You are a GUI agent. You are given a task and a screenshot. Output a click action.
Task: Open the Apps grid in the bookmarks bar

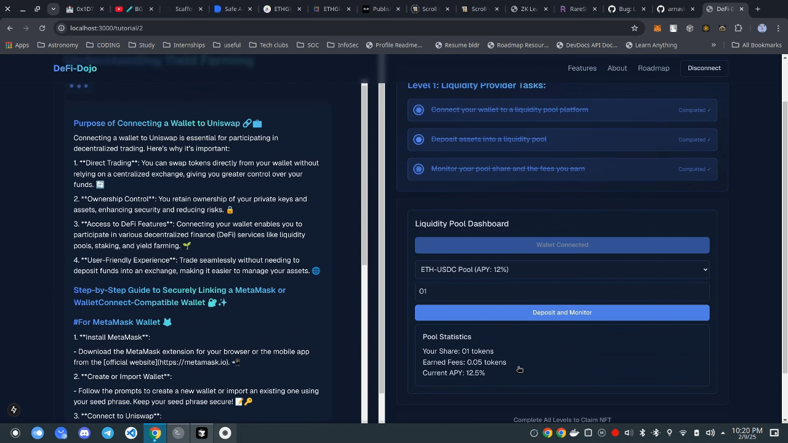click(x=17, y=45)
